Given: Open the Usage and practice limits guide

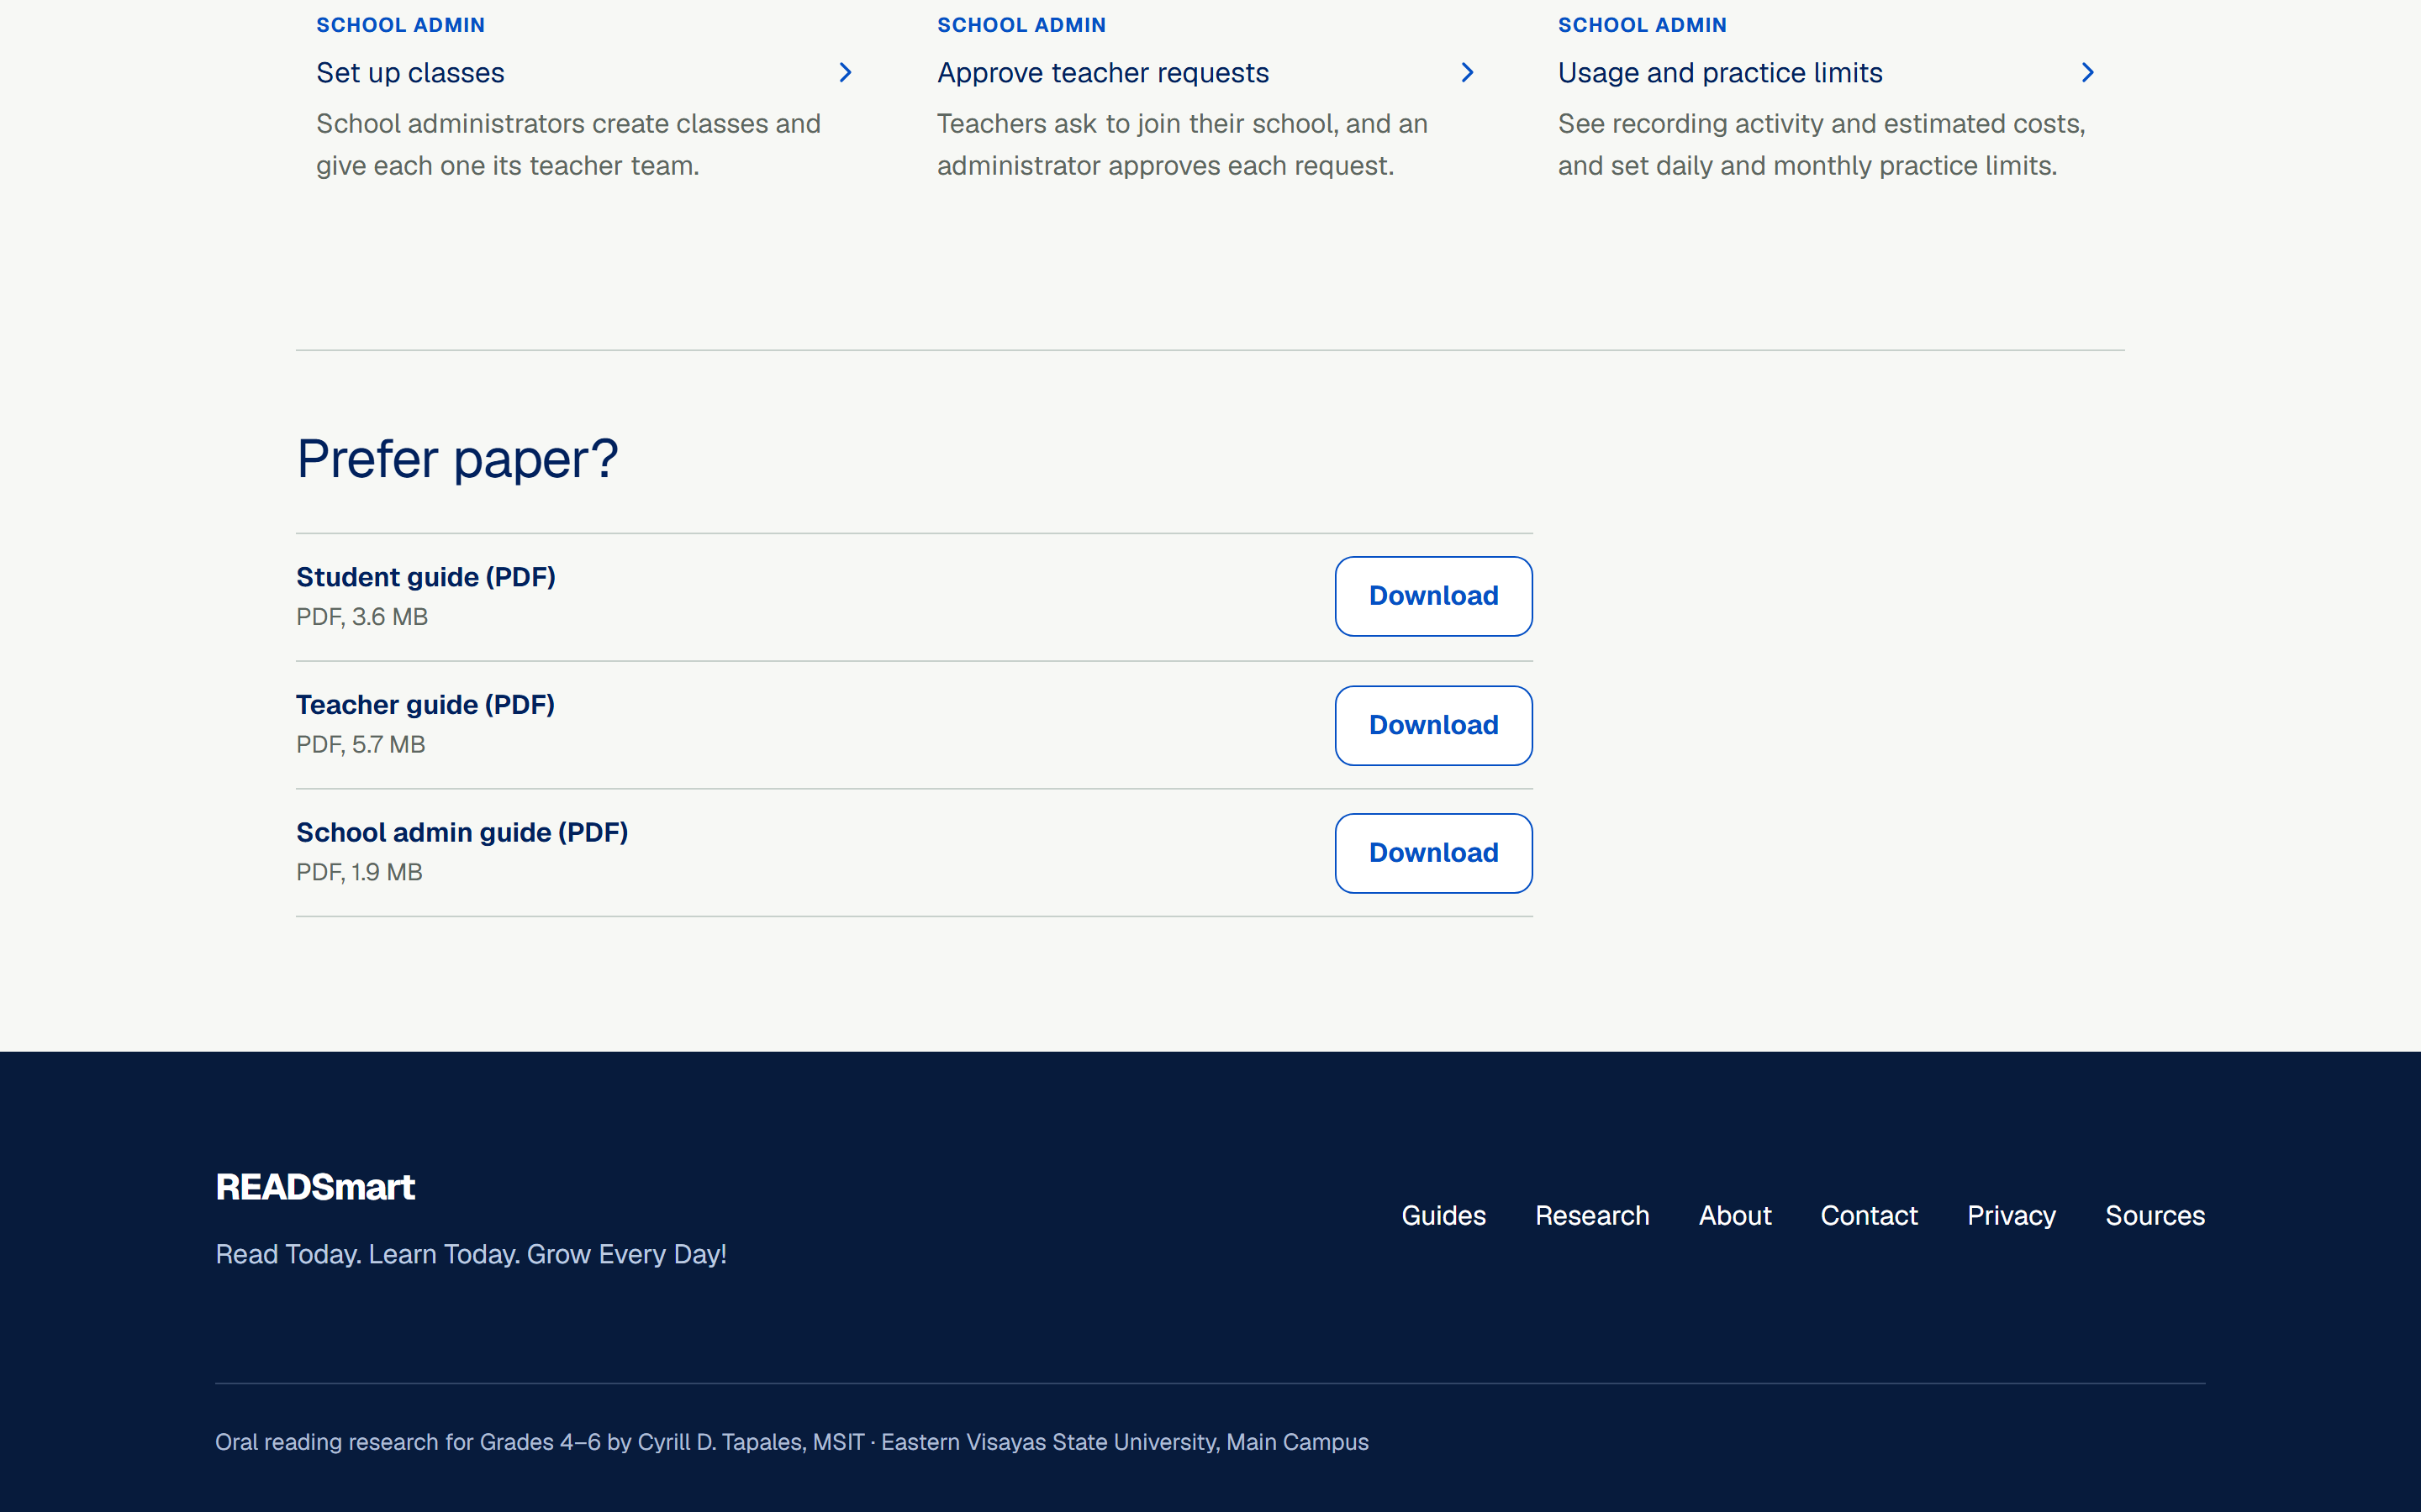Looking at the screenshot, I should 1720,73.
